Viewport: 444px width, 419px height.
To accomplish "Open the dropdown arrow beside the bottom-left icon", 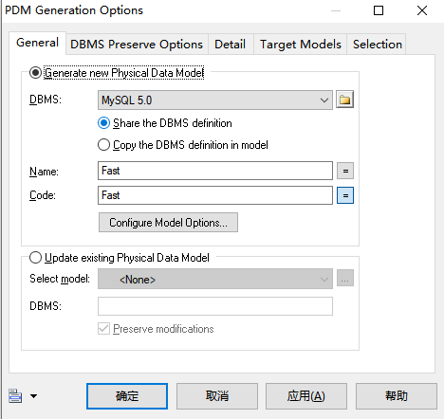I will pyautogui.click(x=33, y=396).
